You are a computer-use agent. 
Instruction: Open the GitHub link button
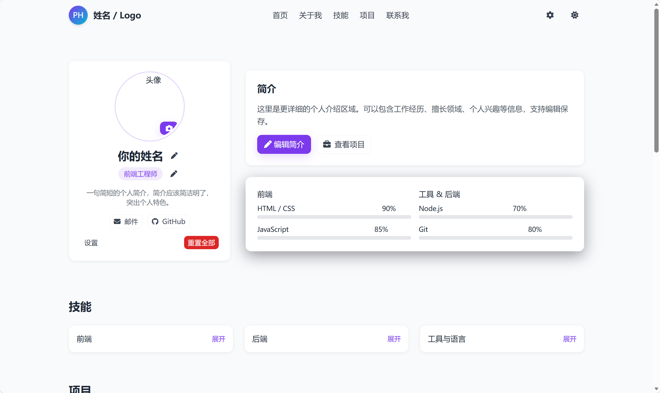(168, 222)
